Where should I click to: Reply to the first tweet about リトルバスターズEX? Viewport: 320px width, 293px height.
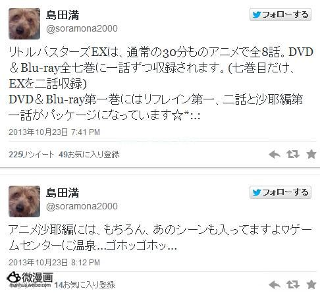click(275, 155)
